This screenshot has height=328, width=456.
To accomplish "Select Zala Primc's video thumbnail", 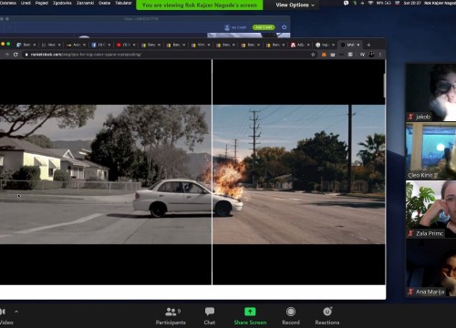I will 431,209.
